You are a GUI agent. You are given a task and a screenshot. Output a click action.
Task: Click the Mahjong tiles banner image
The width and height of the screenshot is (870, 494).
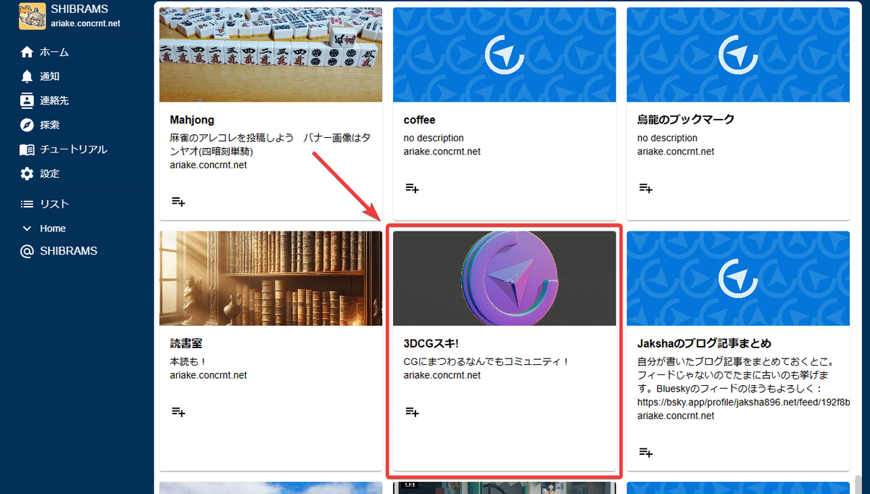pyautogui.click(x=270, y=54)
